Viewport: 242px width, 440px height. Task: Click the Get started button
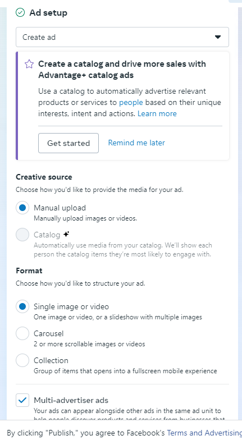[69, 143]
